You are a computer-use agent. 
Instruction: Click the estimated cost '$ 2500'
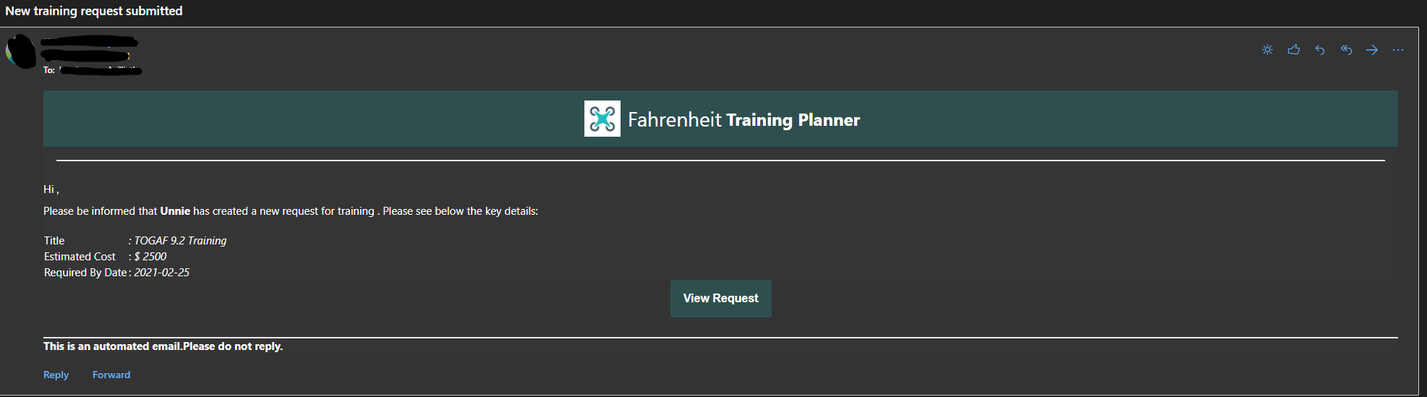click(x=150, y=257)
